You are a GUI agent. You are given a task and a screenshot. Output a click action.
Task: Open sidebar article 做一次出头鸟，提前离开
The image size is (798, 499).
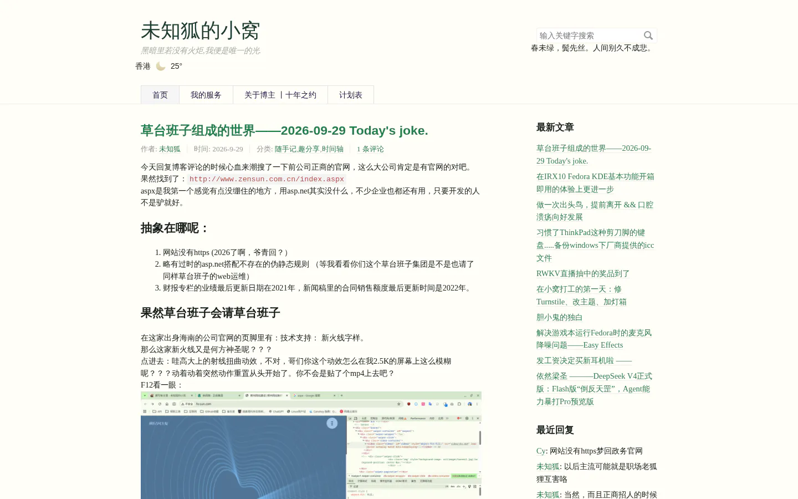click(x=595, y=211)
